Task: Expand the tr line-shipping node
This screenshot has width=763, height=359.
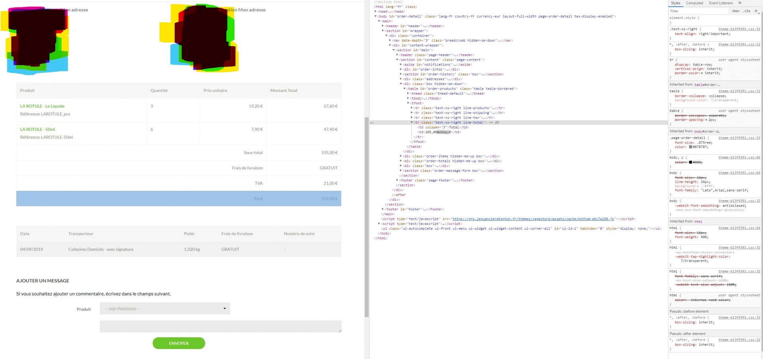Action: [412, 113]
